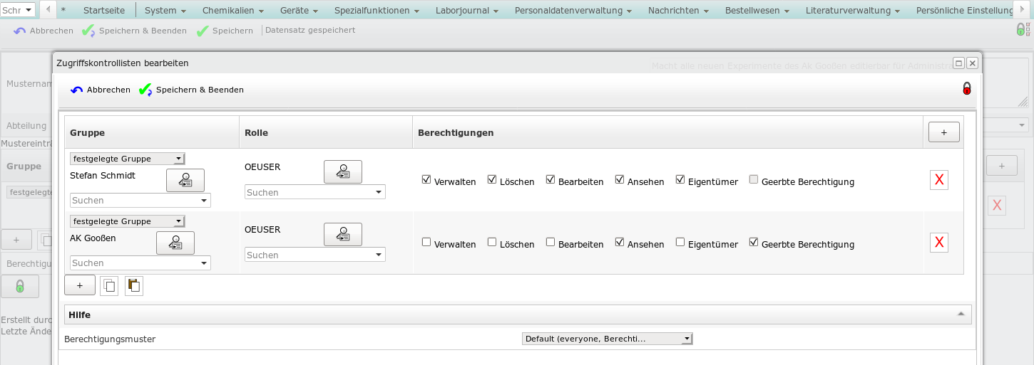Open group picker icon next to Stefan Schmidt
The width and height of the screenshot is (1034, 365).
[185, 181]
